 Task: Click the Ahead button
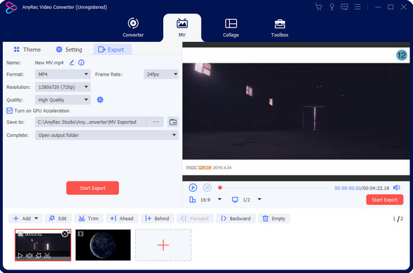click(x=122, y=219)
